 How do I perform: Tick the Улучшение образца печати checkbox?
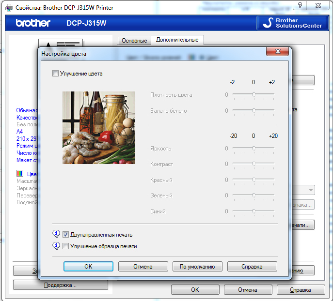[x=66, y=246]
